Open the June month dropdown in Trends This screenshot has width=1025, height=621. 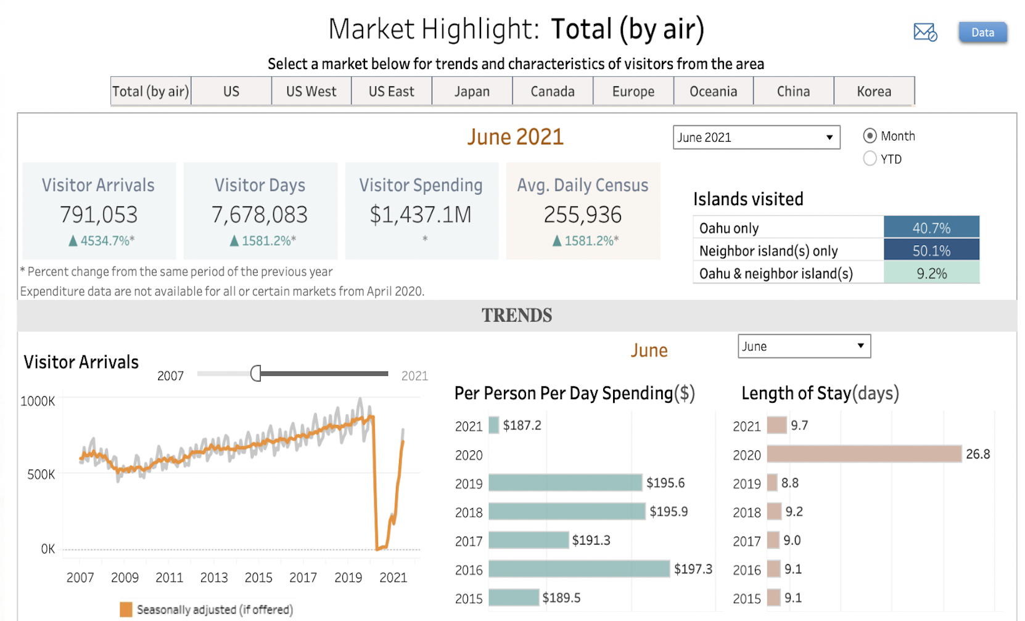tap(804, 346)
